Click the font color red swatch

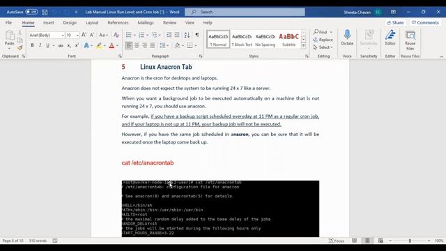(x=111, y=45)
